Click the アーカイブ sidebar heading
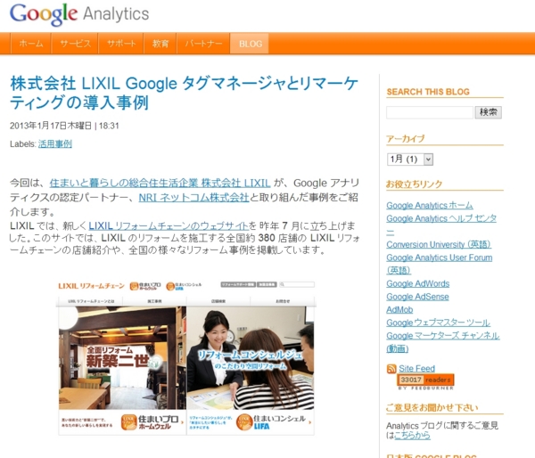The image size is (535, 458). click(x=406, y=139)
